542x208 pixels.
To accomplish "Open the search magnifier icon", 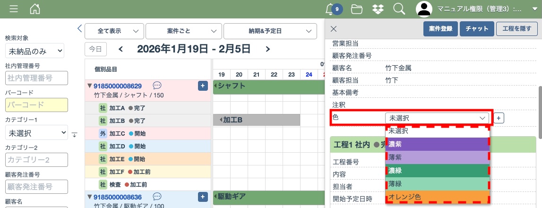I will click(x=399, y=9).
